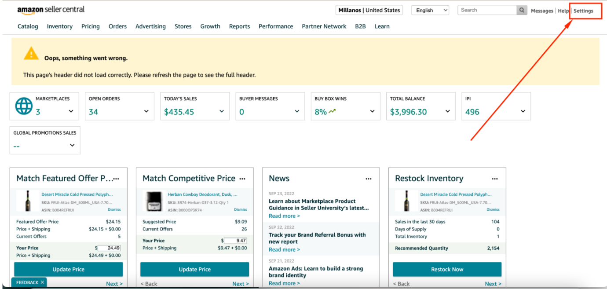Screen dimensions: 607x289
Task: Open the Growth menu
Action: (210, 26)
